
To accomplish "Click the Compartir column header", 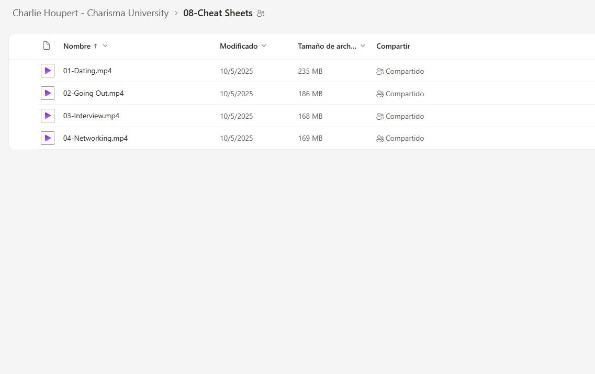I will click(x=393, y=46).
